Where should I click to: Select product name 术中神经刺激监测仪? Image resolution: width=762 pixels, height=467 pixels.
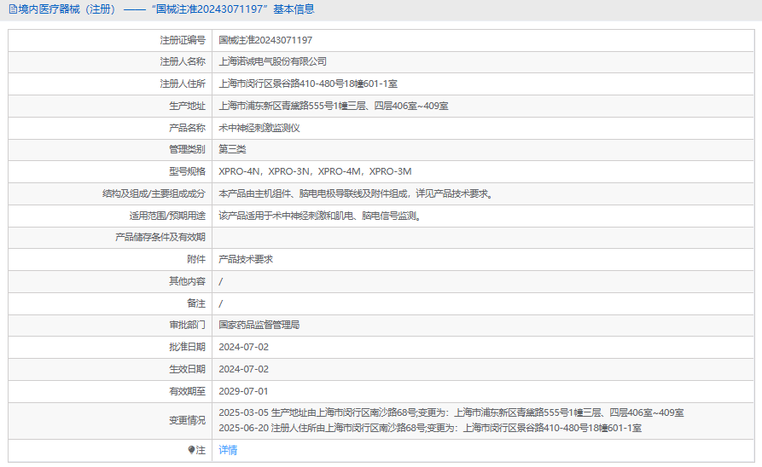(x=259, y=128)
